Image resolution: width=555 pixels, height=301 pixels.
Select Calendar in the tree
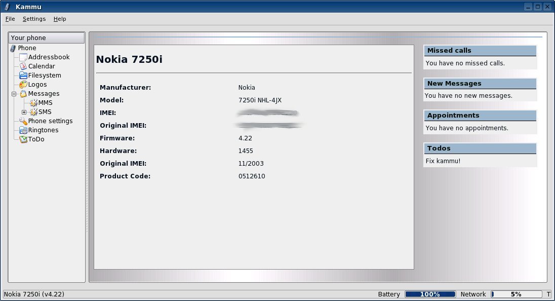click(x=42, y=66)
